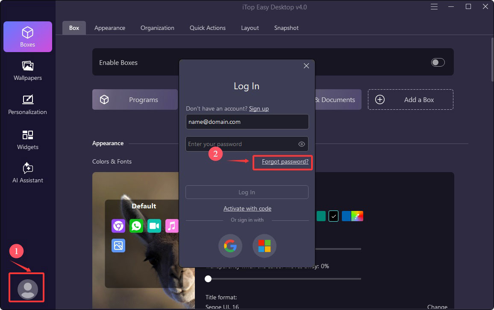Viewport: 494px width, 310px height.
Task: Show password using the eye icon
Action: [302, 144]
